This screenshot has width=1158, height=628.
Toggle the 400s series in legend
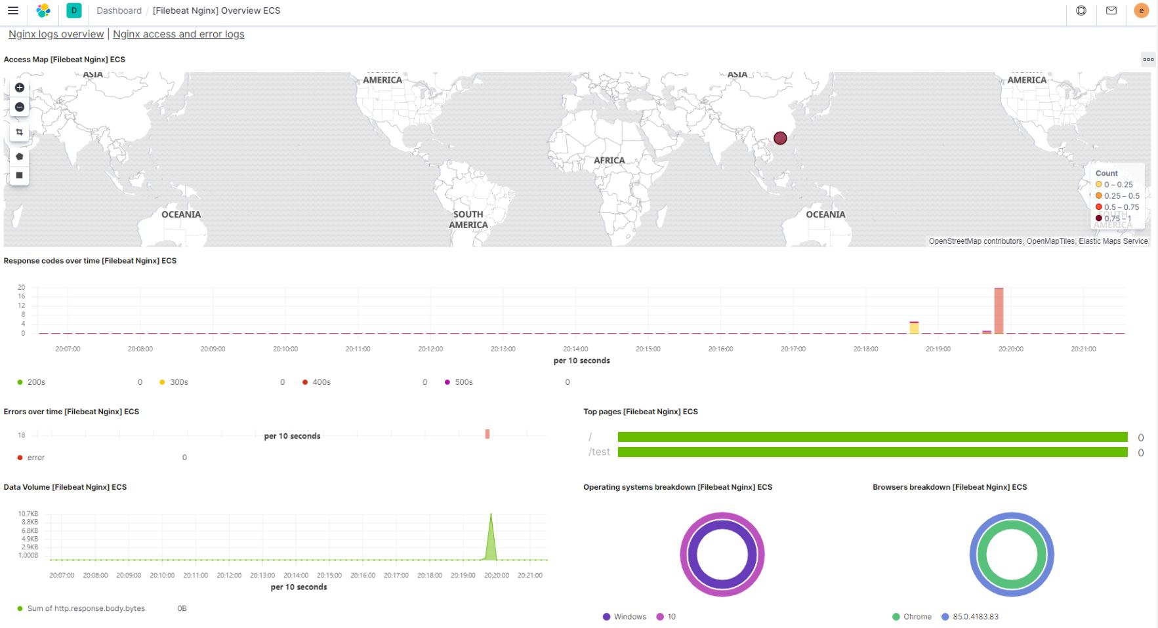(317, 382)
